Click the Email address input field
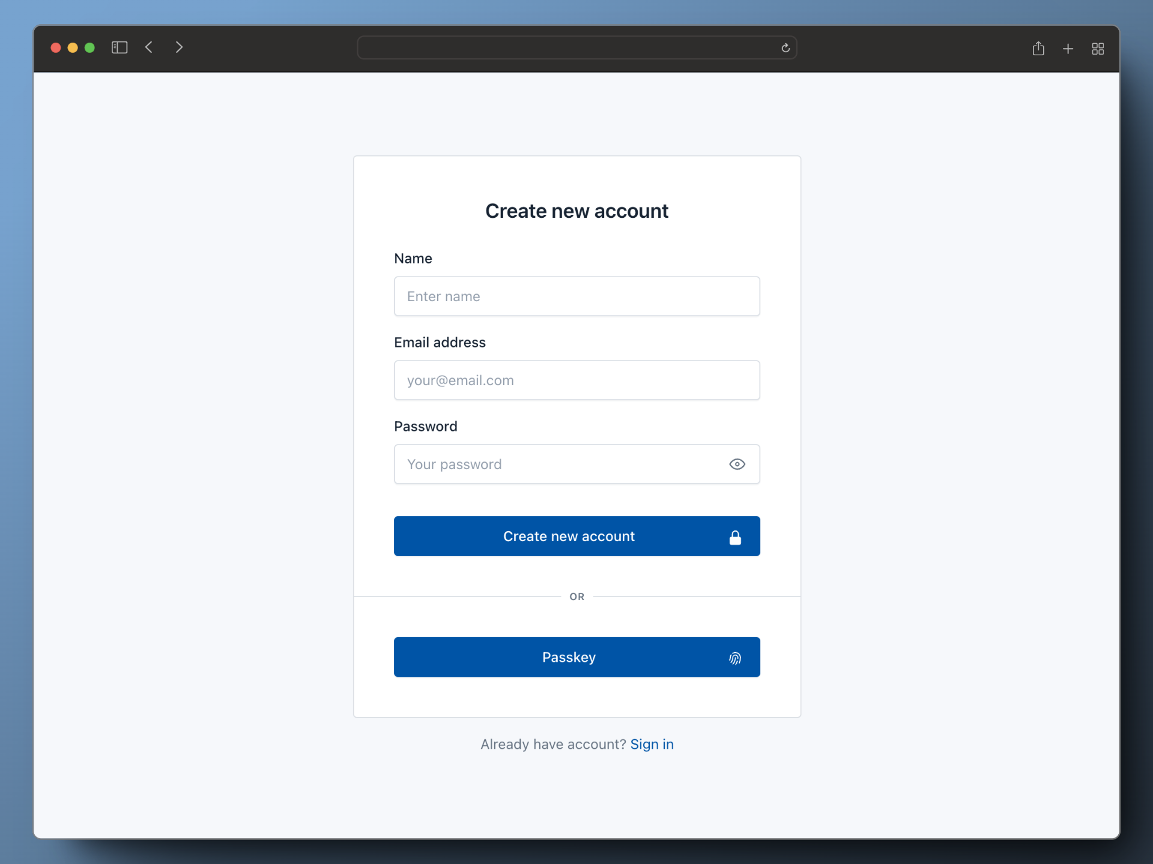The width and height of the screenshot is (1153, 864). click(576, 379)
